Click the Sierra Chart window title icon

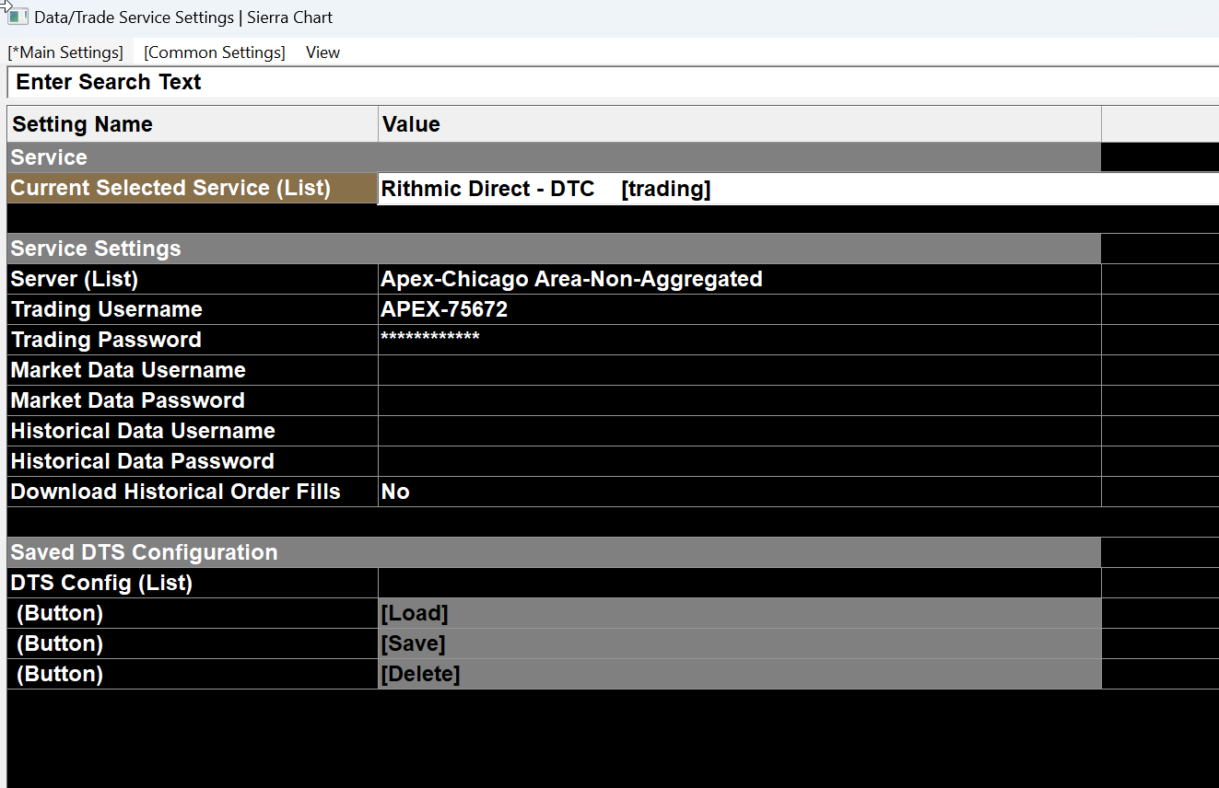(x=18, y=17)
